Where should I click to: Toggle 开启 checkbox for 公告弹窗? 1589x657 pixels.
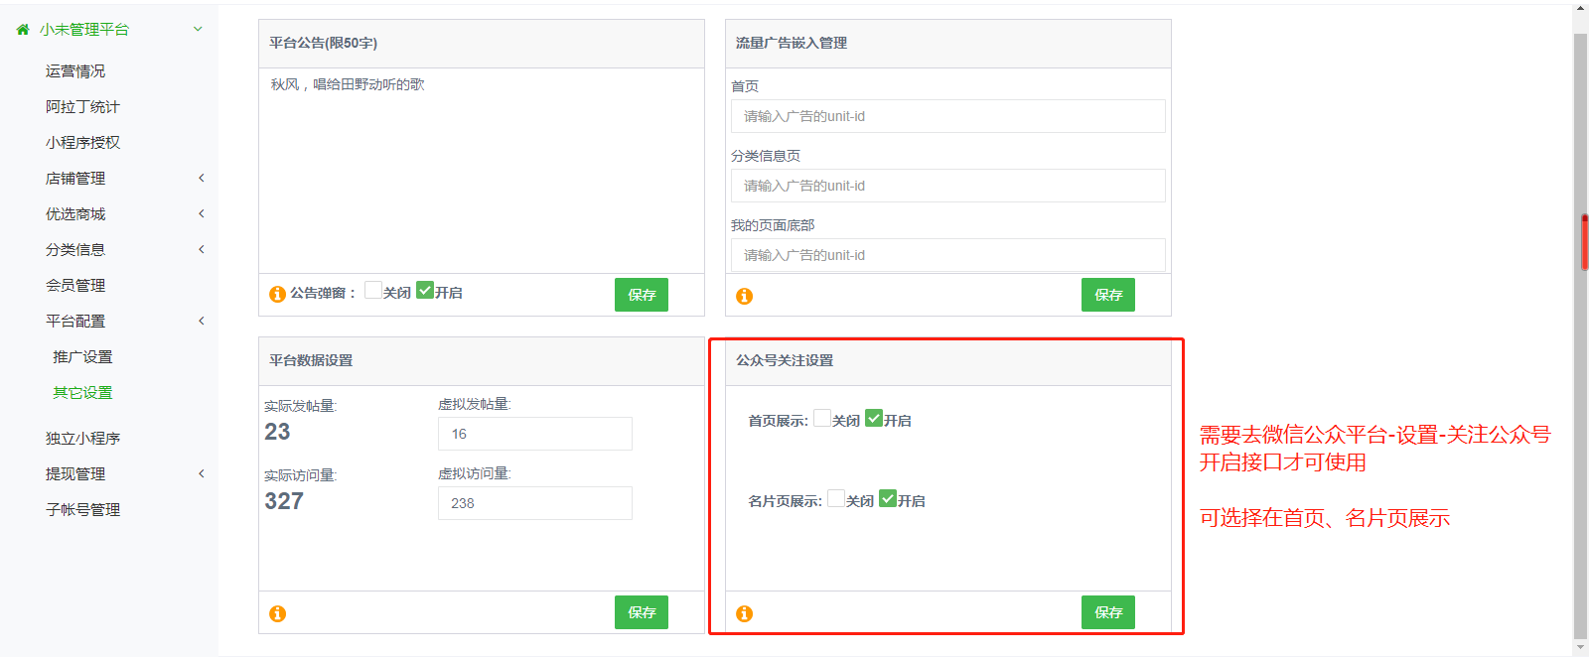425,291
